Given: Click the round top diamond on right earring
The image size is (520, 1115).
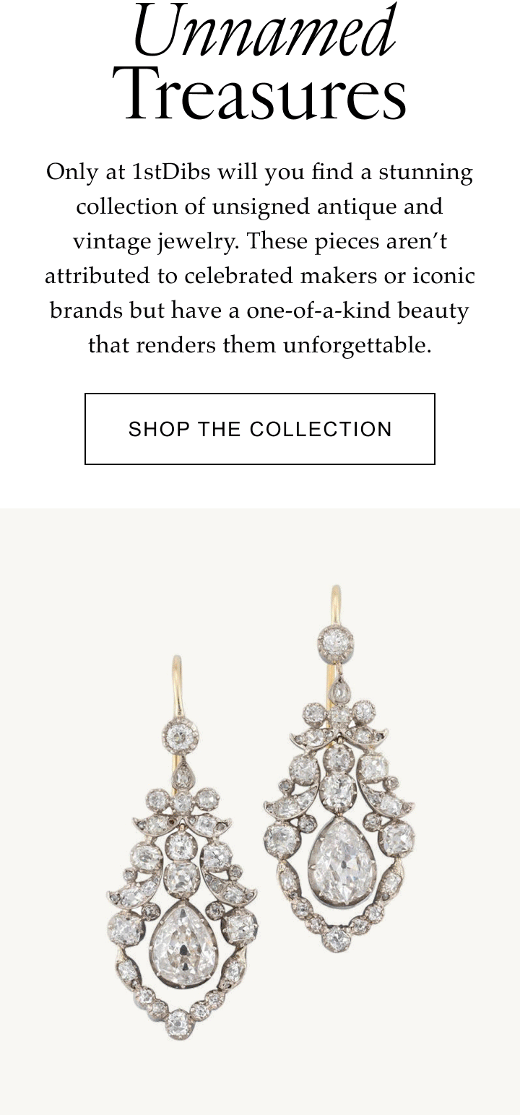Looking at the screenshot, I should pyautogui.click(x=337, y=643).
